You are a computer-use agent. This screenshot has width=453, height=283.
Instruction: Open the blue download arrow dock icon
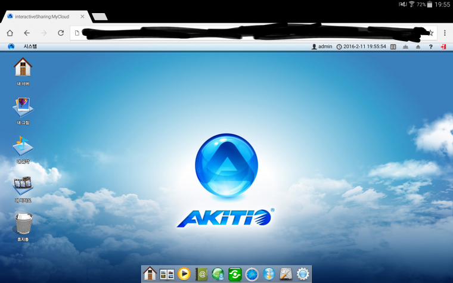269,273
